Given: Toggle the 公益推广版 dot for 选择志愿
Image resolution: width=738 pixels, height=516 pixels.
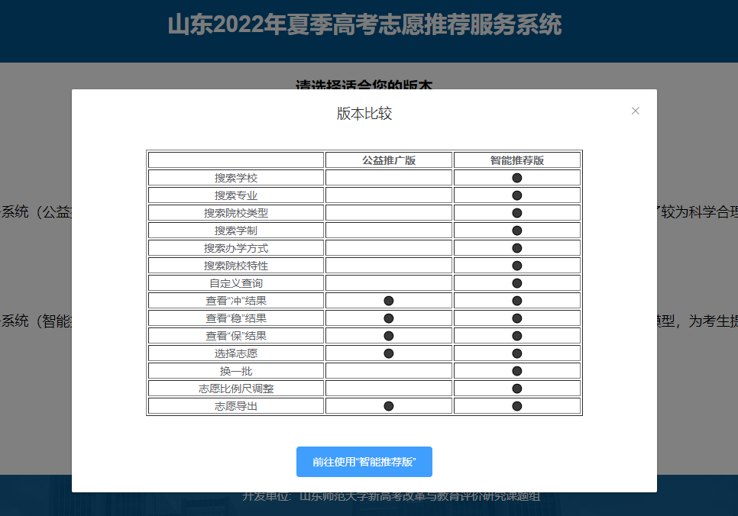Looking at the screenshot, I should [388, 353].
